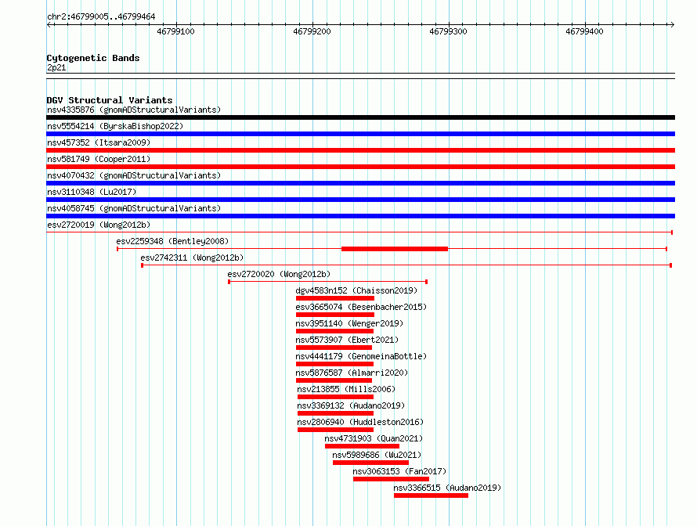This screenshot has height=526, width=697.
Task: Click red bar under nsv3951140
Action: tap(334, 331)
